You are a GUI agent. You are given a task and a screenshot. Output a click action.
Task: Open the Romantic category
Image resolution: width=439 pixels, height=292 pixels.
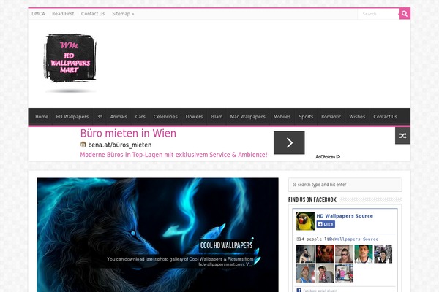tap(331, 117)
